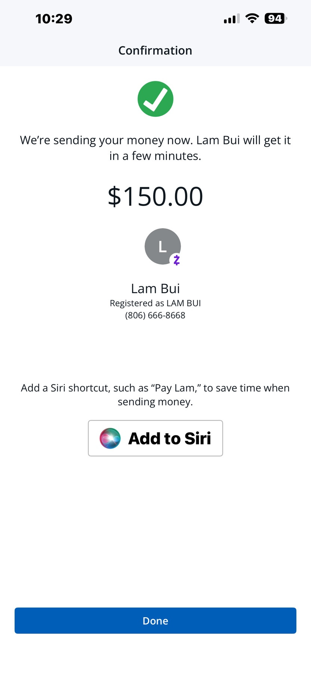Tap the "sending money." text line
The height and width of the screenshot is (673, 311).
coord(155,402)
